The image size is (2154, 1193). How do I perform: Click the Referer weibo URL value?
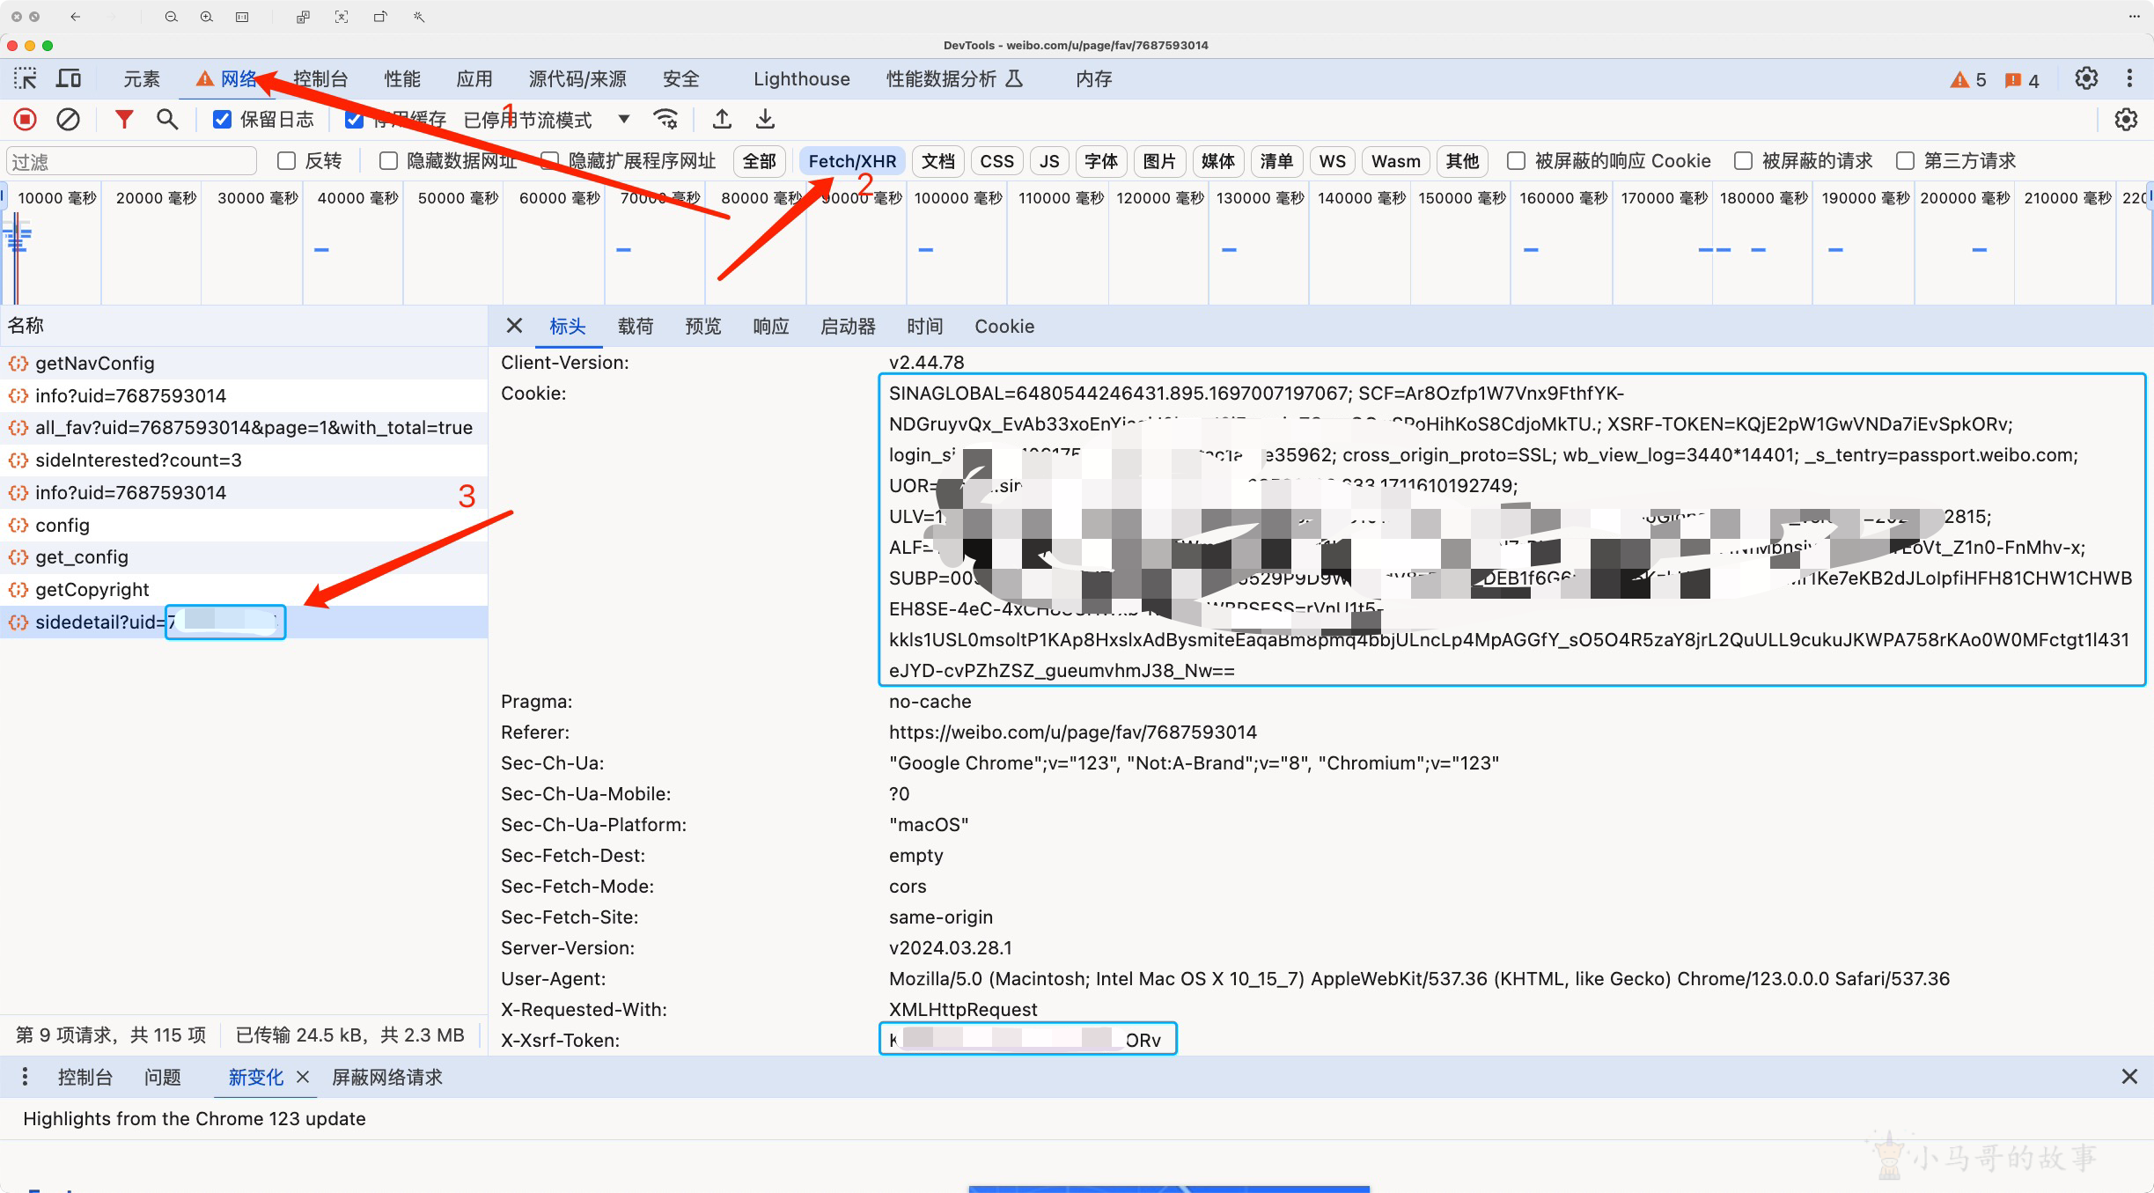point(1073,732)
